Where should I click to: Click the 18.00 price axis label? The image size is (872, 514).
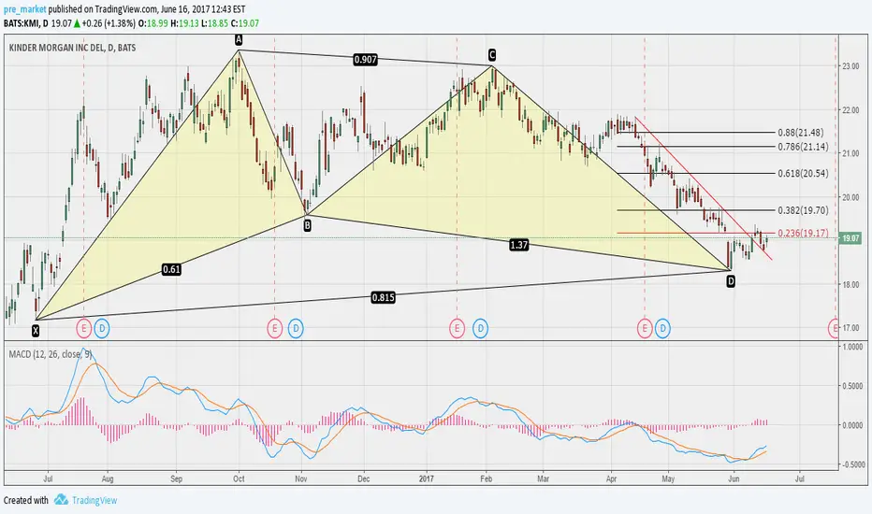[x=850, y=284]
